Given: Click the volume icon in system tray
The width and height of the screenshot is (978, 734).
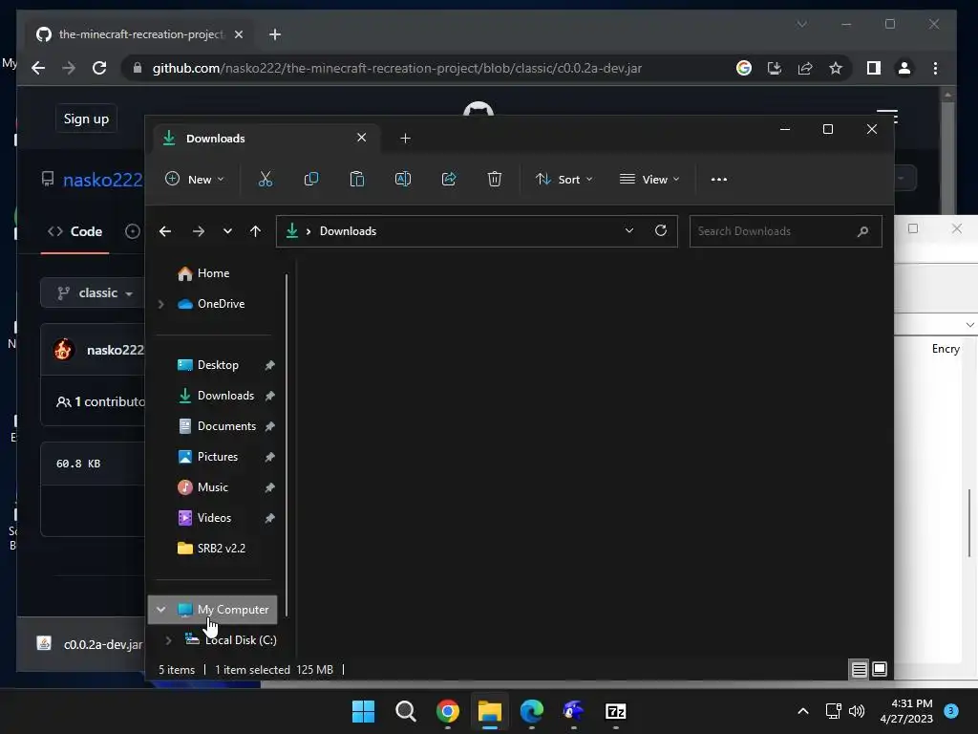Looking at the screenshot, I should click(x=857, y=711).
